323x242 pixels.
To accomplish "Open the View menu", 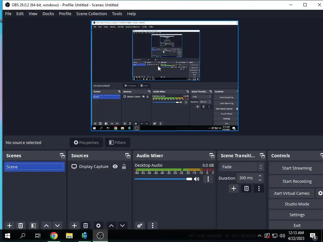I will [33, 14].
